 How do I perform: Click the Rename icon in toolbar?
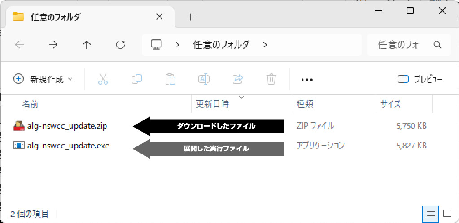tap(204, 79)
